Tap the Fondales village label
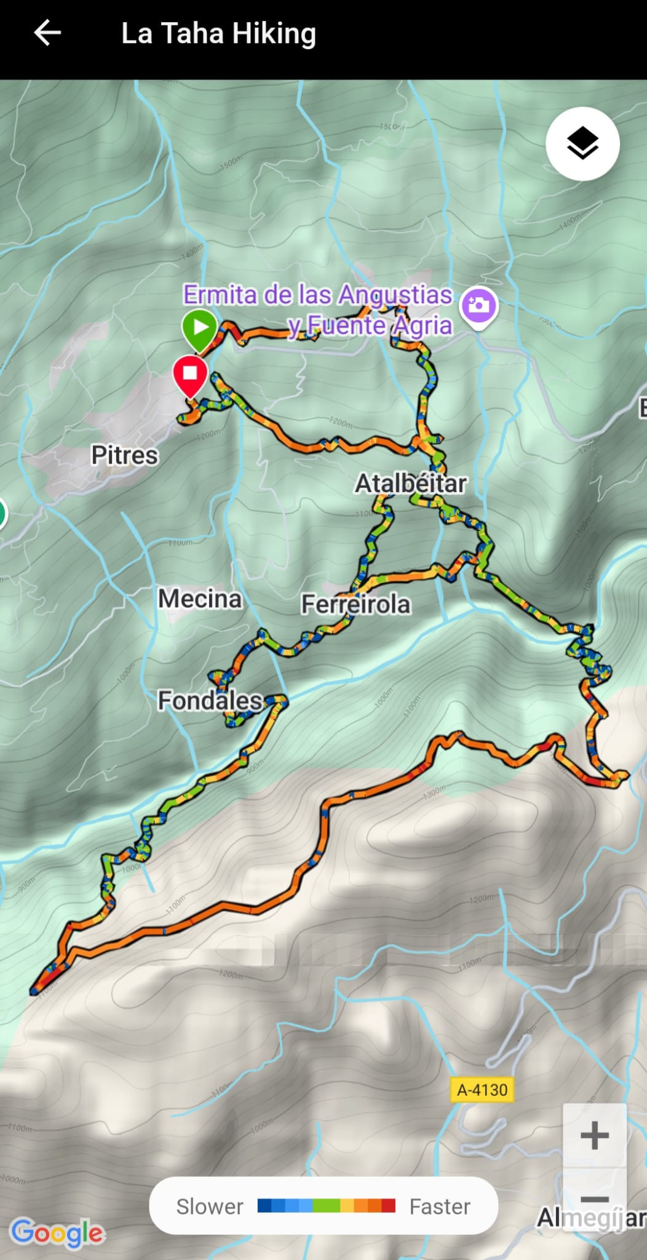This screenshot has height=1260, width=647. 210,700
